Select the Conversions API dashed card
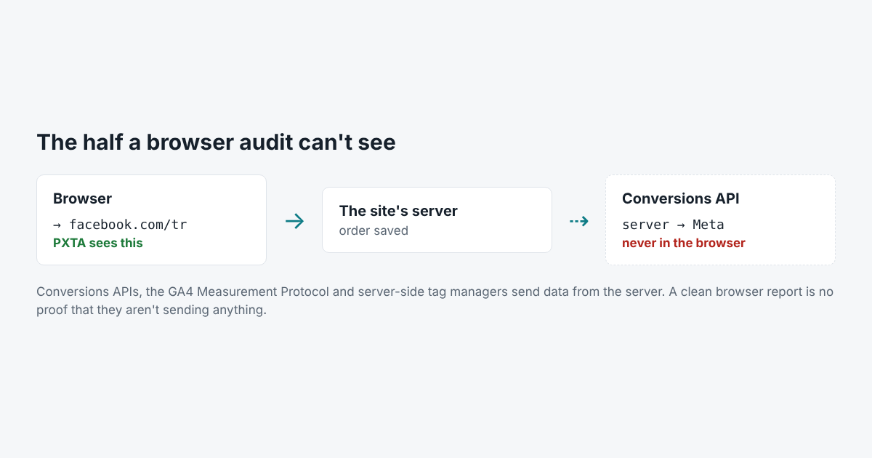Viewport: 872px width, 458px height. (720, 220)
